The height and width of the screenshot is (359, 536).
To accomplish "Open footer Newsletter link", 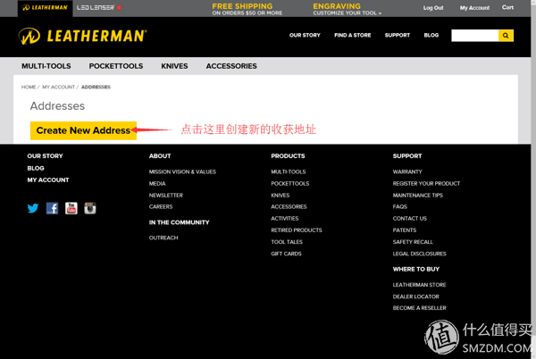I will coord(166,195).
